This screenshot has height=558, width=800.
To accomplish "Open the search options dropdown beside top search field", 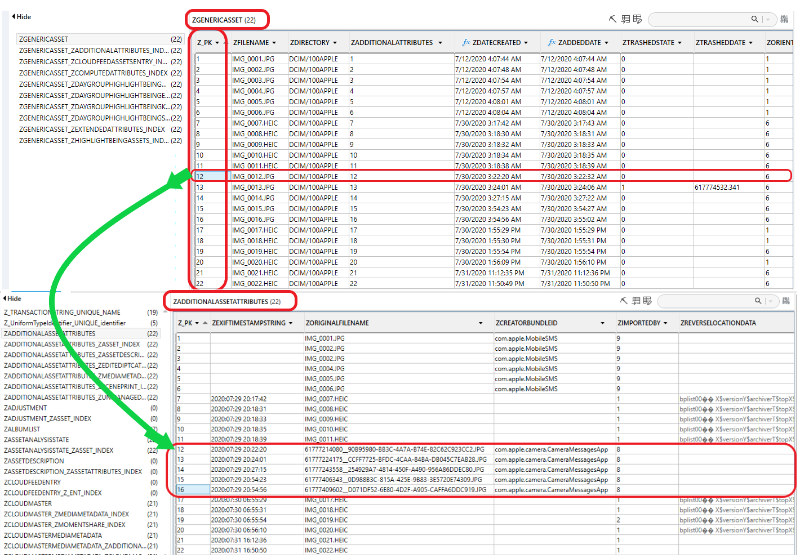I will pyautogui.click(x=768, y=19).
